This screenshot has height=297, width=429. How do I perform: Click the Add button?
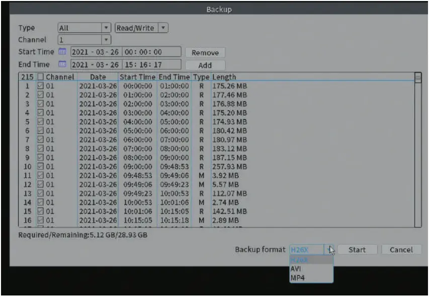205,65
